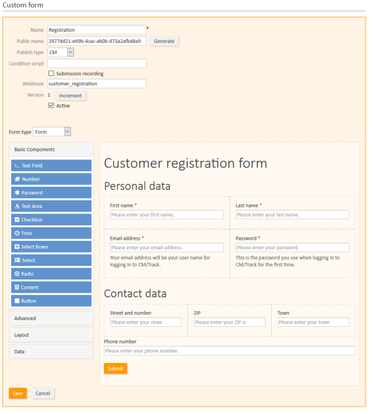This screenshot has height=414, width=373.
Task: Add a Number component
Action: (x=51, y=179)
